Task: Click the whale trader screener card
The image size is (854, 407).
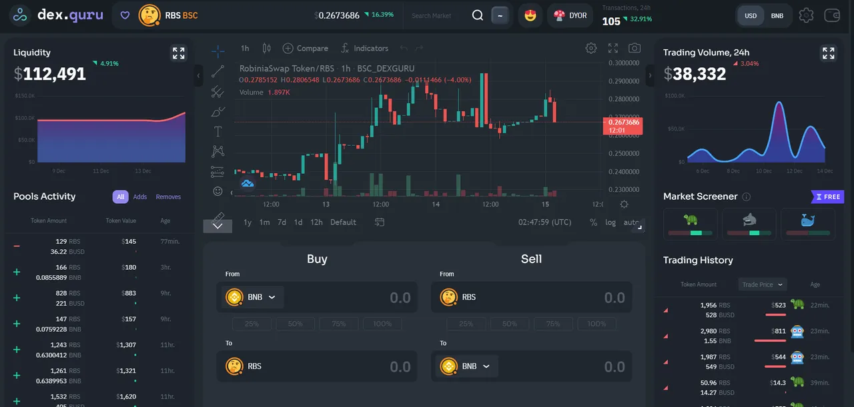Action: (x=808, y=224)
